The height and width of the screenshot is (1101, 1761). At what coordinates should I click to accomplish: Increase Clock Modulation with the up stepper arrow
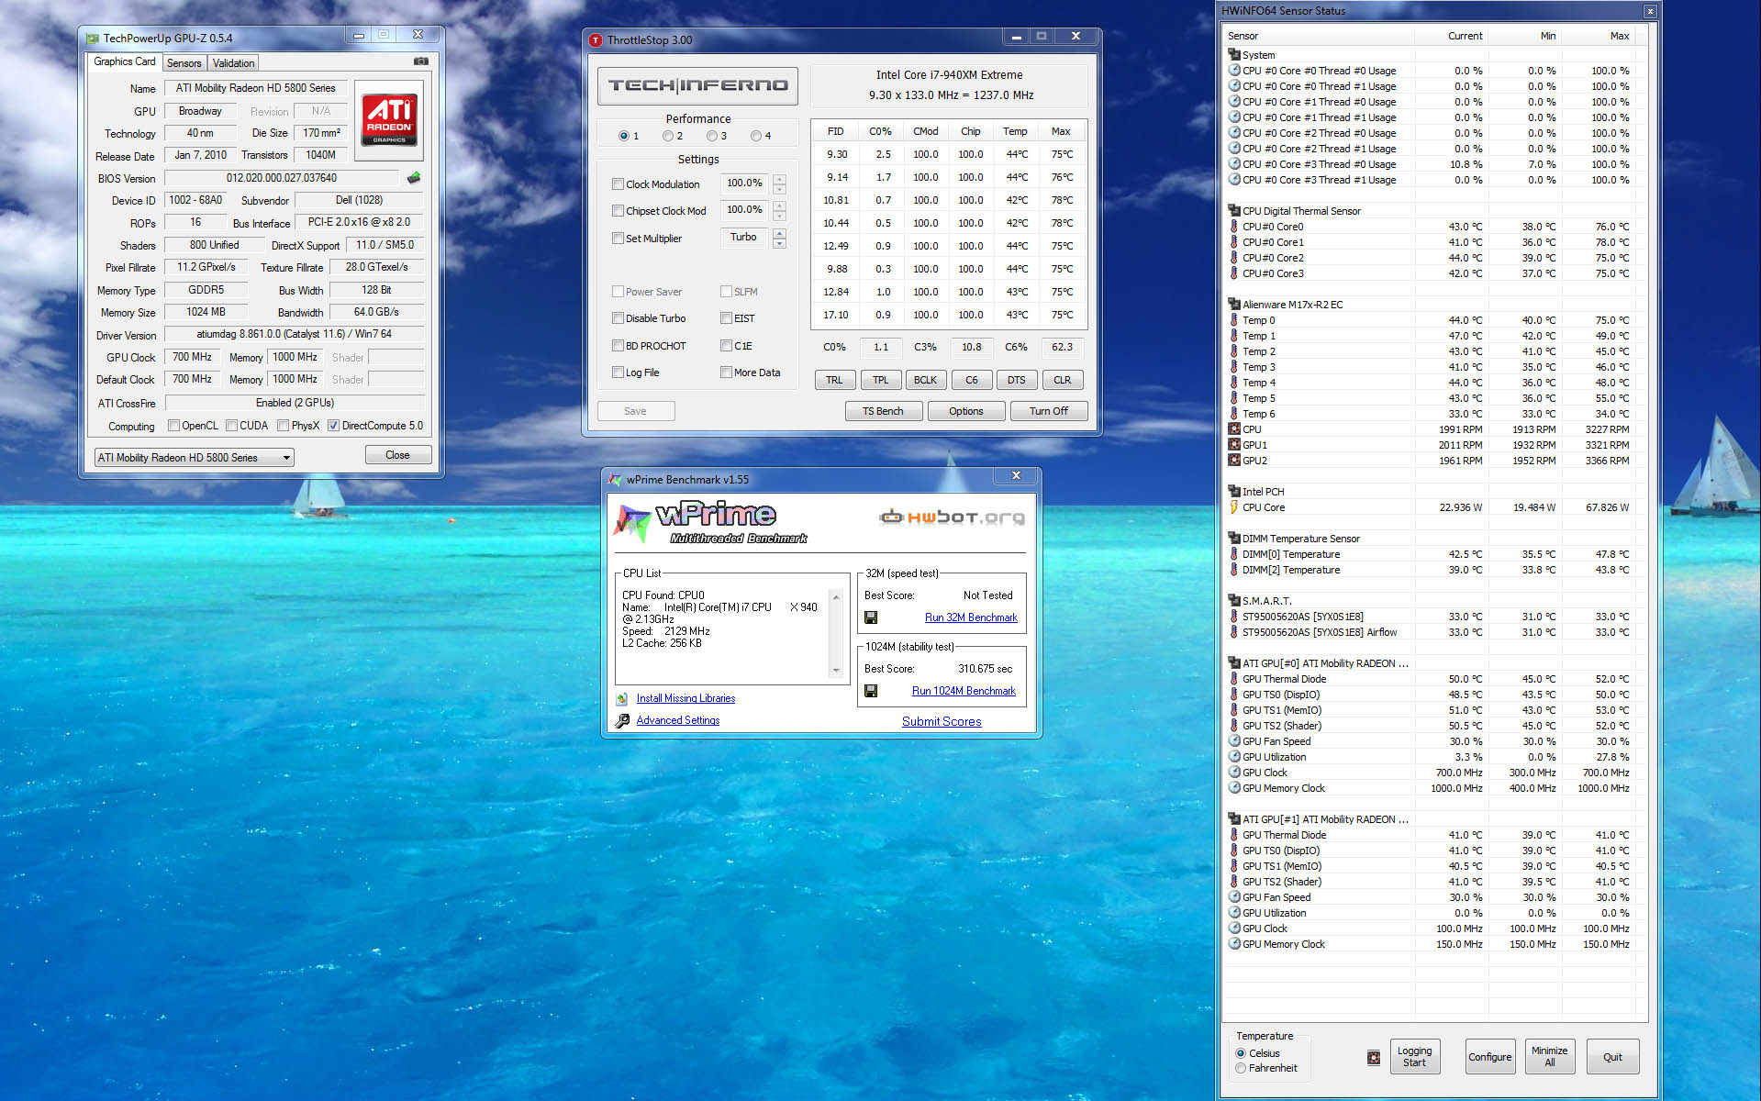click(779, 179)
